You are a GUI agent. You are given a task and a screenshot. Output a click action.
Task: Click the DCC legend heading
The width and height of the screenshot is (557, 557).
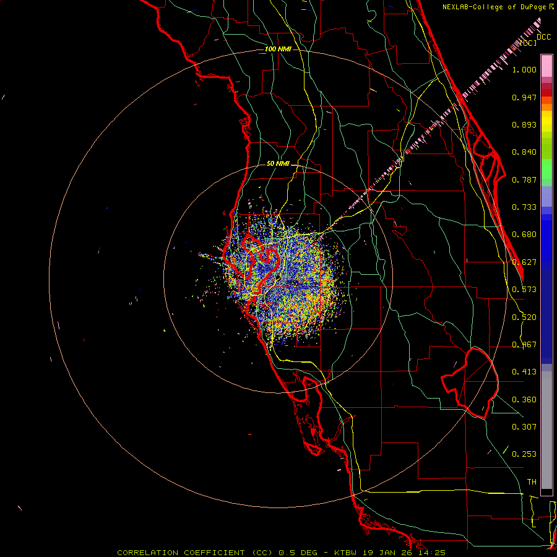pyautogui.click(x=543, y=37)
